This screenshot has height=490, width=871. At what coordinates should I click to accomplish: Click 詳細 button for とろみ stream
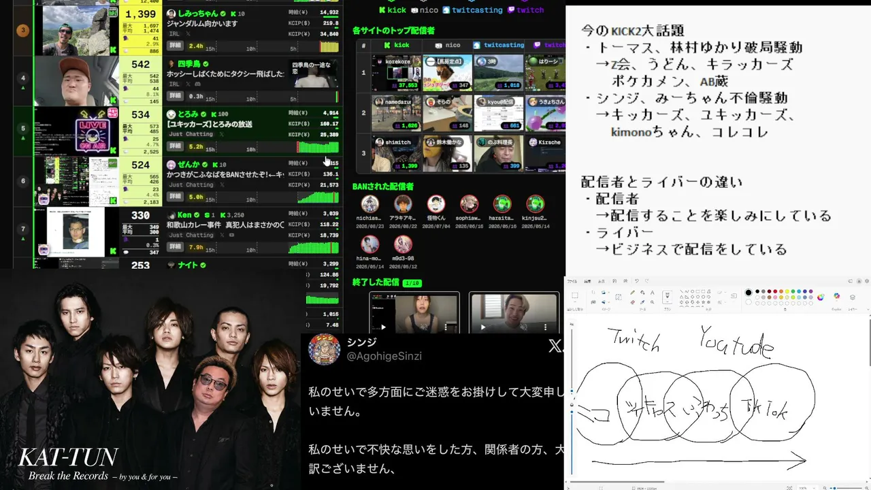(176, 146)
